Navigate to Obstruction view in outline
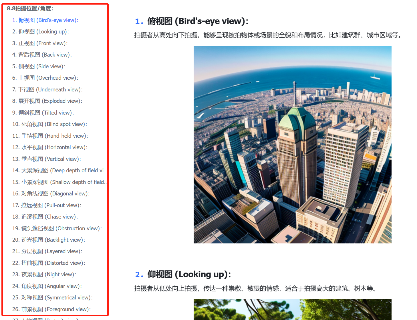Viewport: 417px width, 320px height. pos(57,229)
